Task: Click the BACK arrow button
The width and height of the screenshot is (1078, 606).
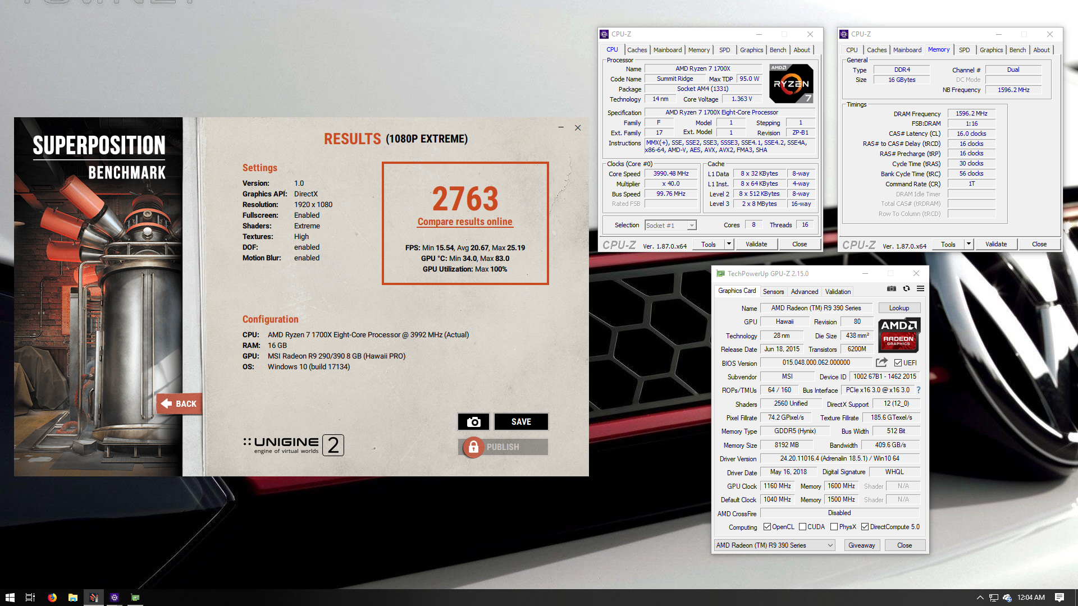Action: (179, 403)
